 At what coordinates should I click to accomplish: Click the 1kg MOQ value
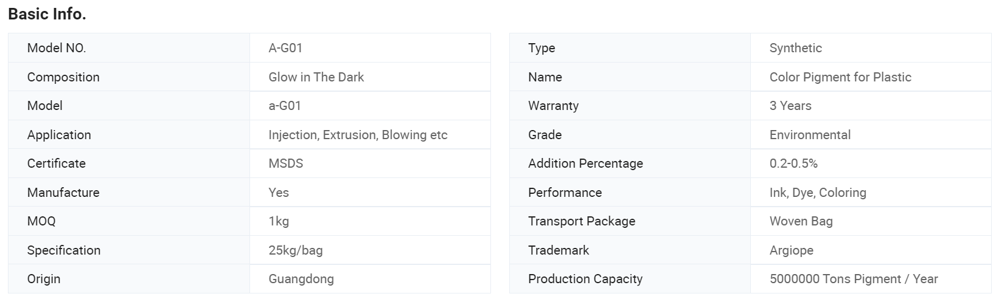click(x=279, y=221)
